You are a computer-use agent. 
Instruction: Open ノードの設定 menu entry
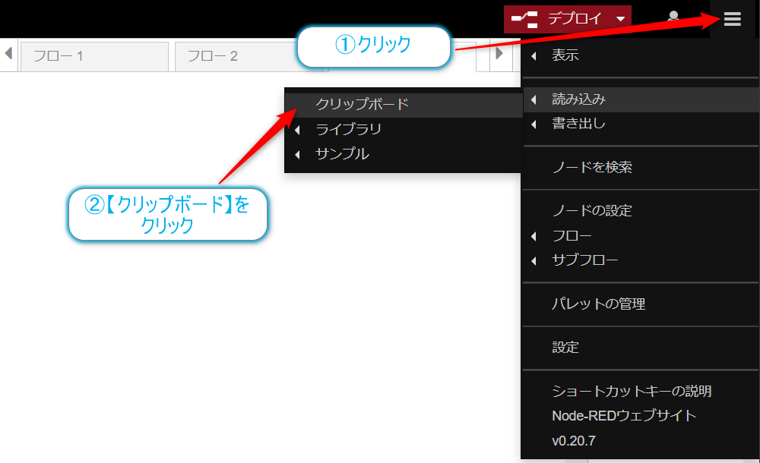coord(640,211)
